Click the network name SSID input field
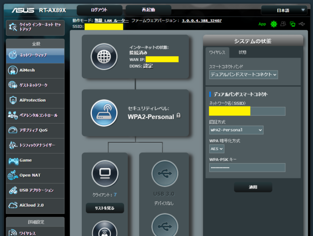The image size is (313, 236). (247, 111)
